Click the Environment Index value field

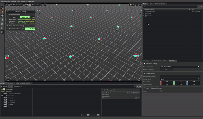(x=180, y=77)
